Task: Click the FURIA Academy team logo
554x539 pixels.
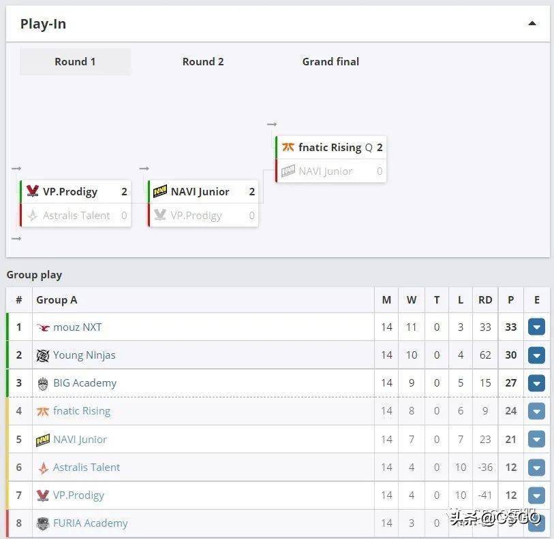Action: [43, 523]
